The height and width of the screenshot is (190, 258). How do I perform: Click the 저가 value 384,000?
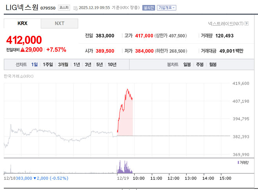click(x=144, y=51)
